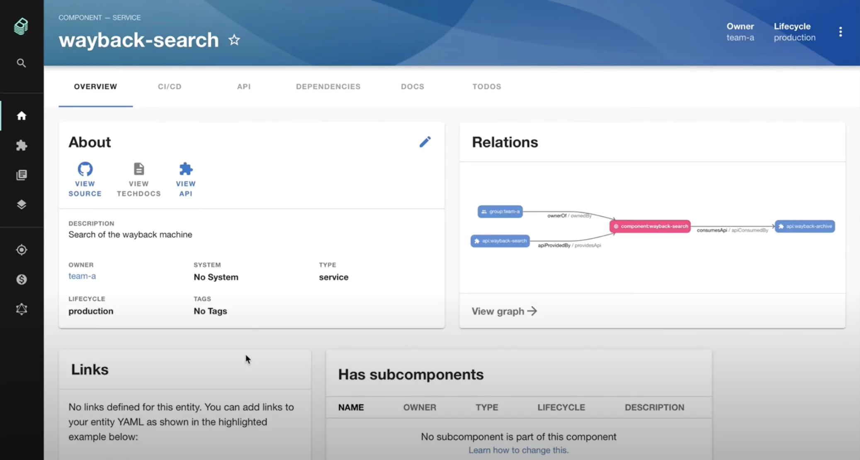This screenshot has height=460, width=860.
Task: Open the three-dot entity menu
Action: [841, 32]
